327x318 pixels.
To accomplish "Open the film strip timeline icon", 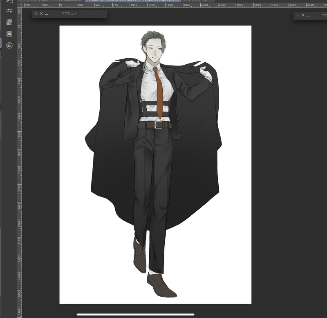I will pos(9,34).
